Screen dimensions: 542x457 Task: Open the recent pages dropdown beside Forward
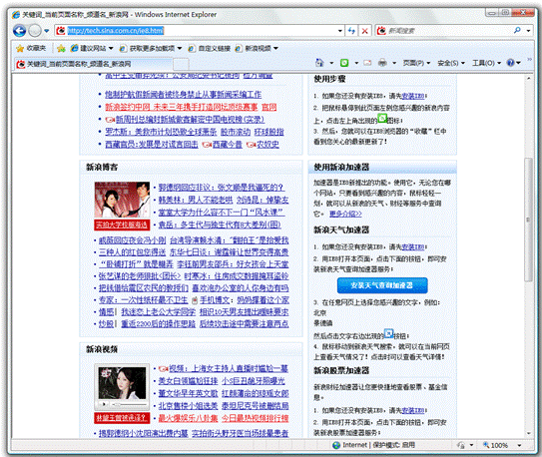click(x=47, y=31)
